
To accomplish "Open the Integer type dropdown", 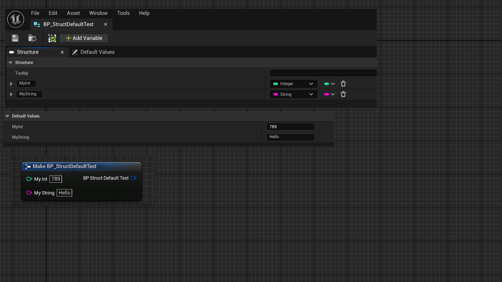I will (x=293, y=84).
